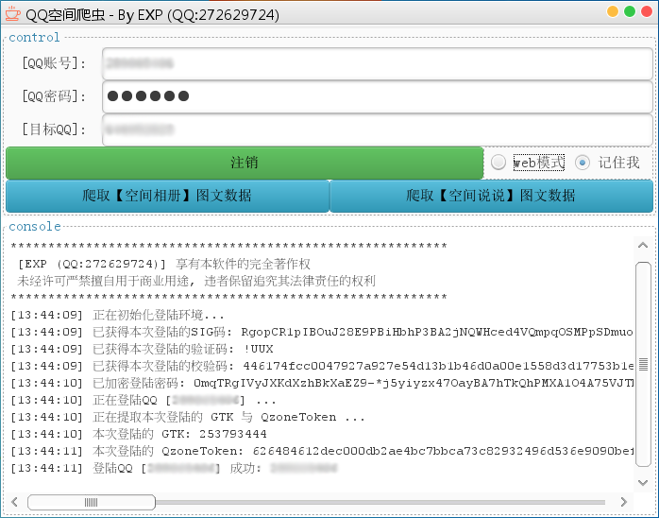Screen dimensions: 659x518
Task: Click the [QQ密码]: label
Action: coord(54,96)
